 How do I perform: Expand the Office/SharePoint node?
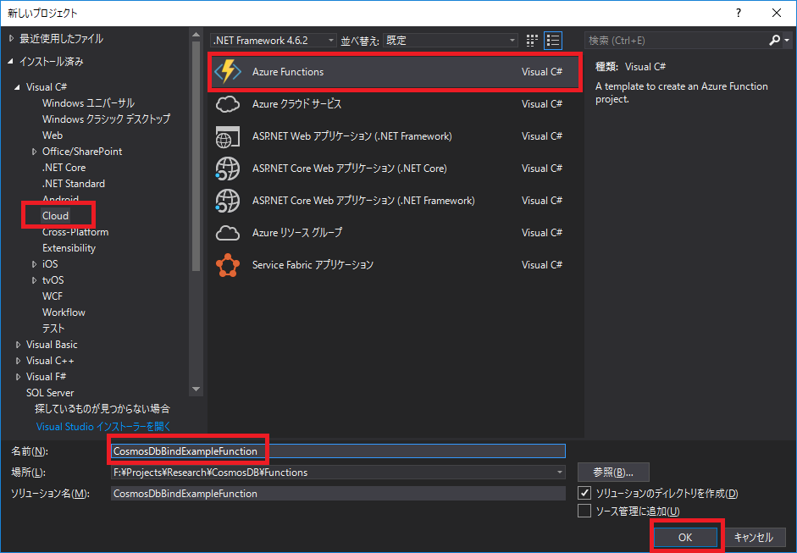coord(34,152)
